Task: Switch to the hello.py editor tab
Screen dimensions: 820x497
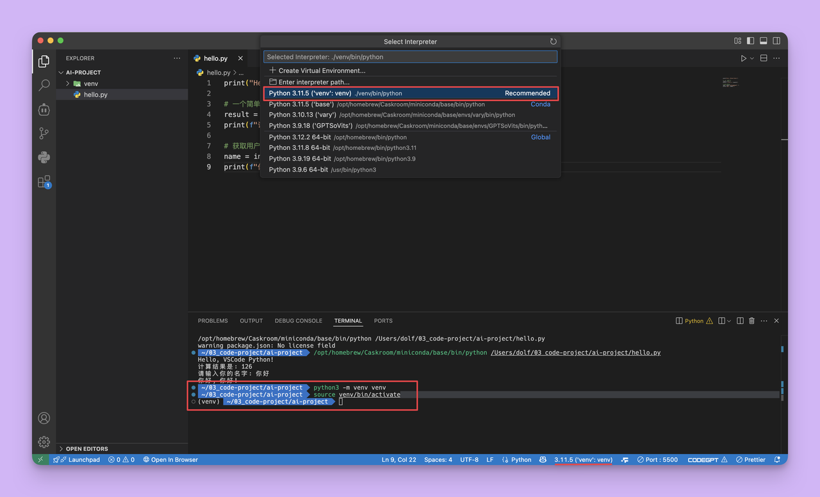Action: (x=215, y=58)
